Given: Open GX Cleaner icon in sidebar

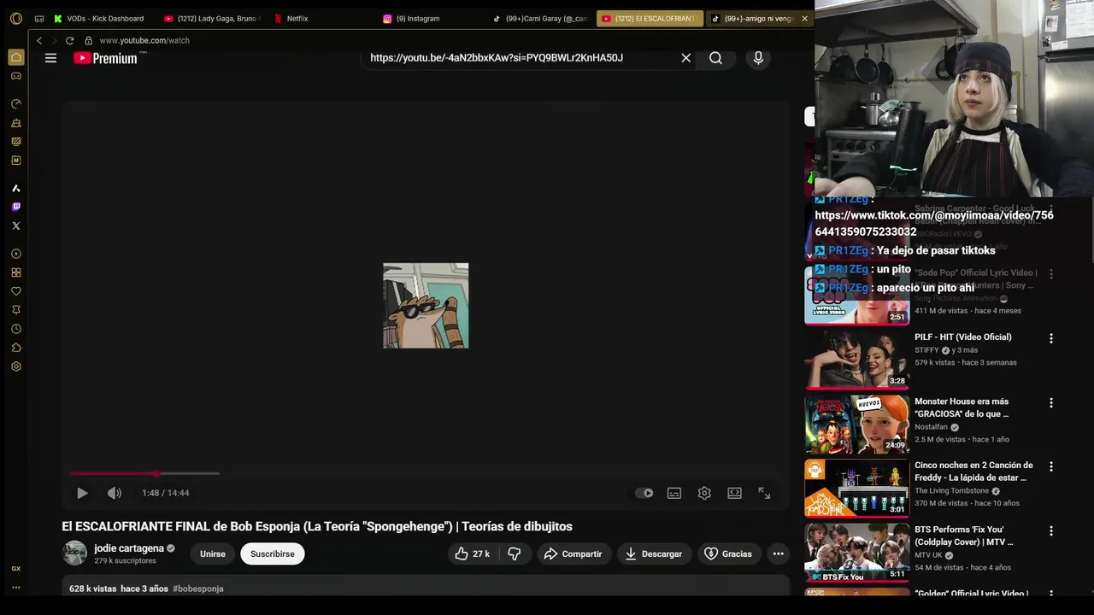Looking at the screenshot, I should pos(15,123).
